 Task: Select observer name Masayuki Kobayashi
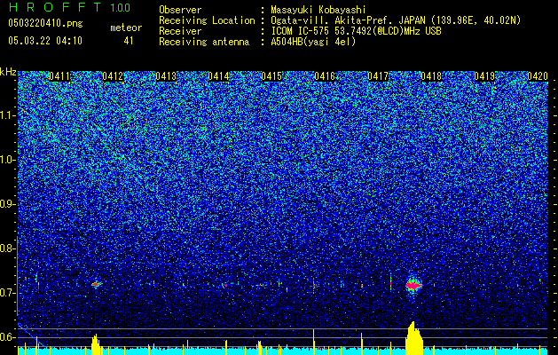pos(318,10)
